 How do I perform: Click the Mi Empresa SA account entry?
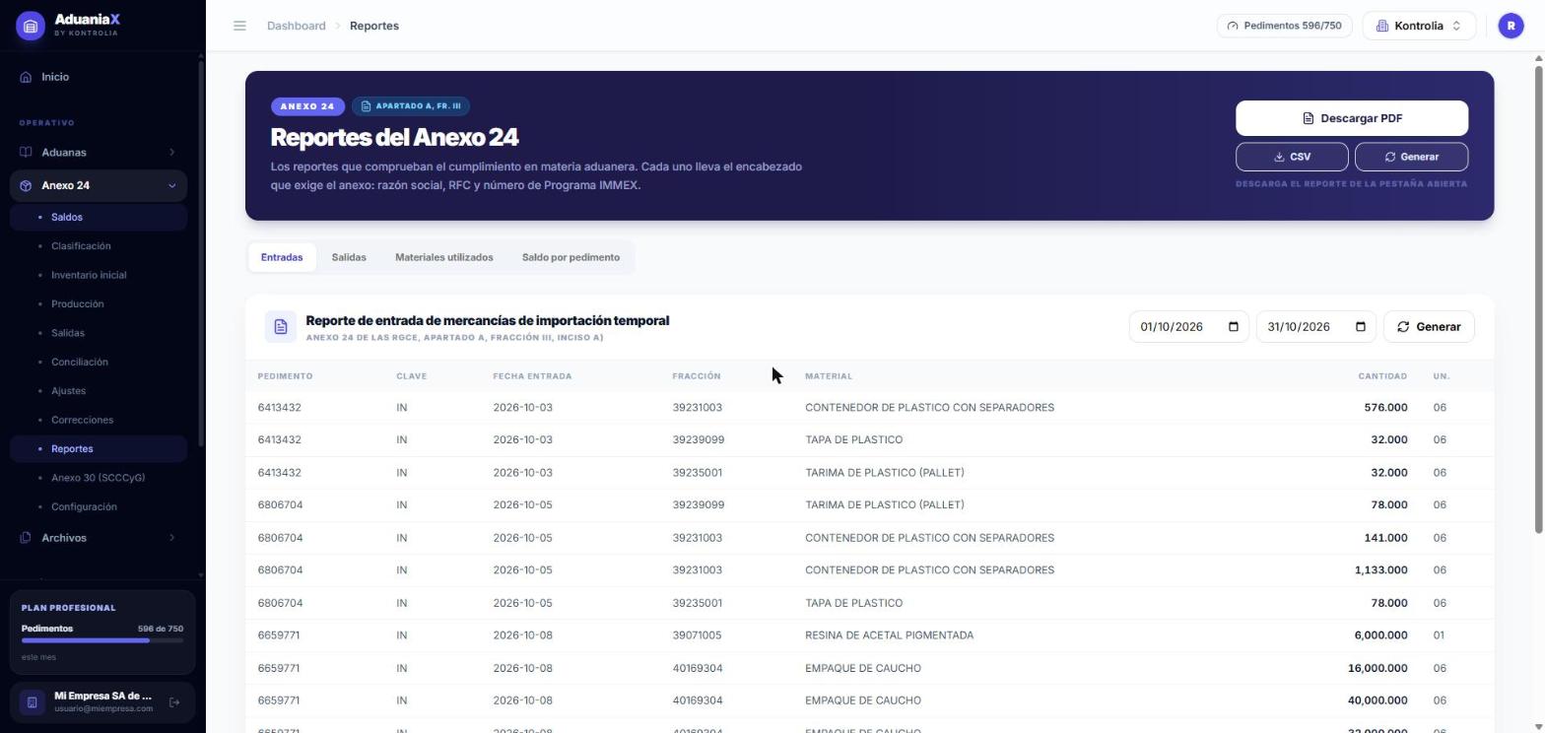(102, 702)
